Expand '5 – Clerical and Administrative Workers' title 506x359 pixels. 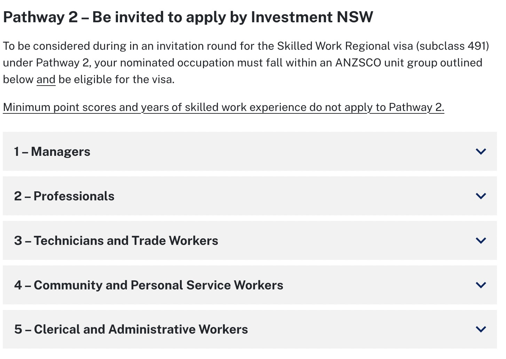tap(131, 329)
